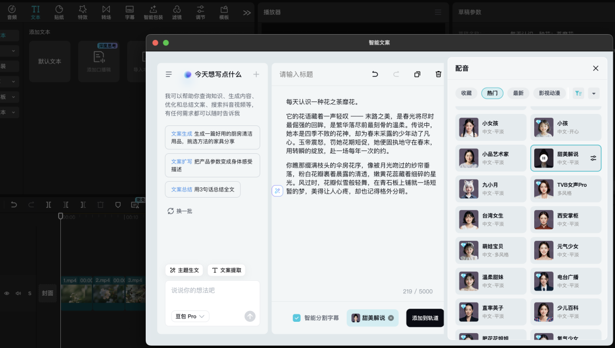Select the 影视动漫 voice category tab
This screenshot has width=615, height=348.
coord(550,93)
